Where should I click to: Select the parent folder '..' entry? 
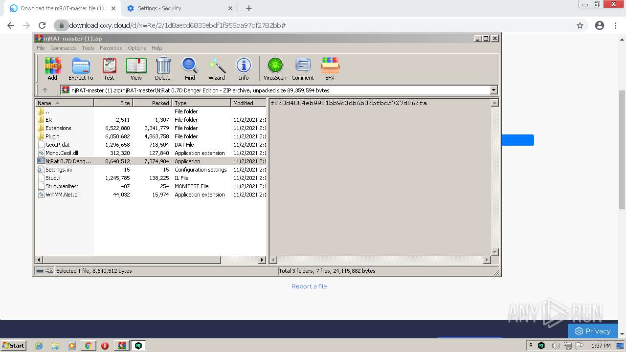point(152,111)
